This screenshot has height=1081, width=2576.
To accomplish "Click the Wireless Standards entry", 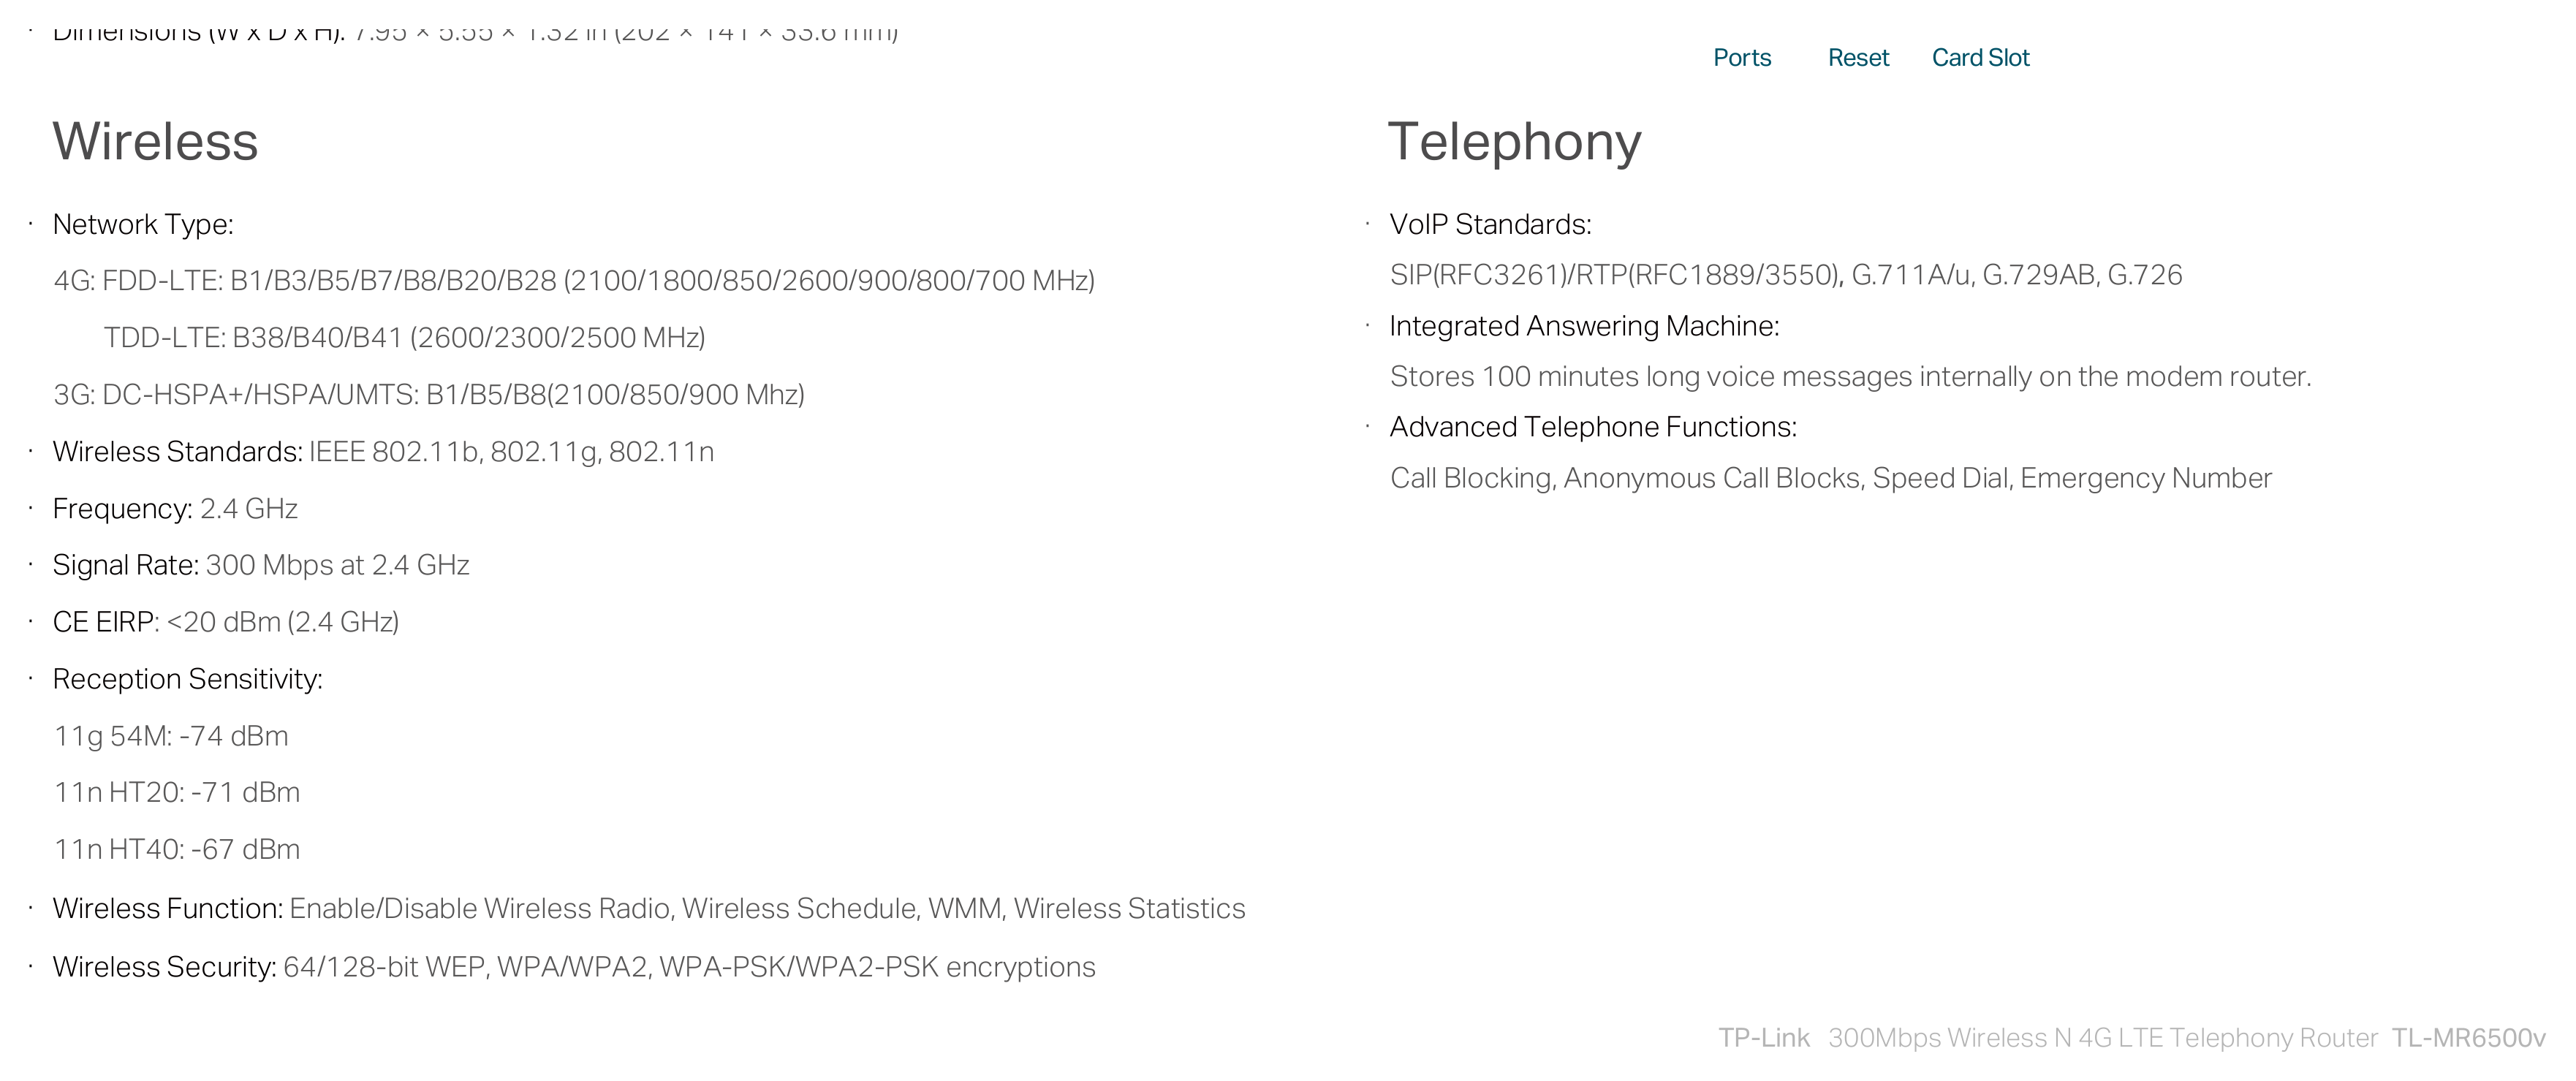I will pos(383,452).
